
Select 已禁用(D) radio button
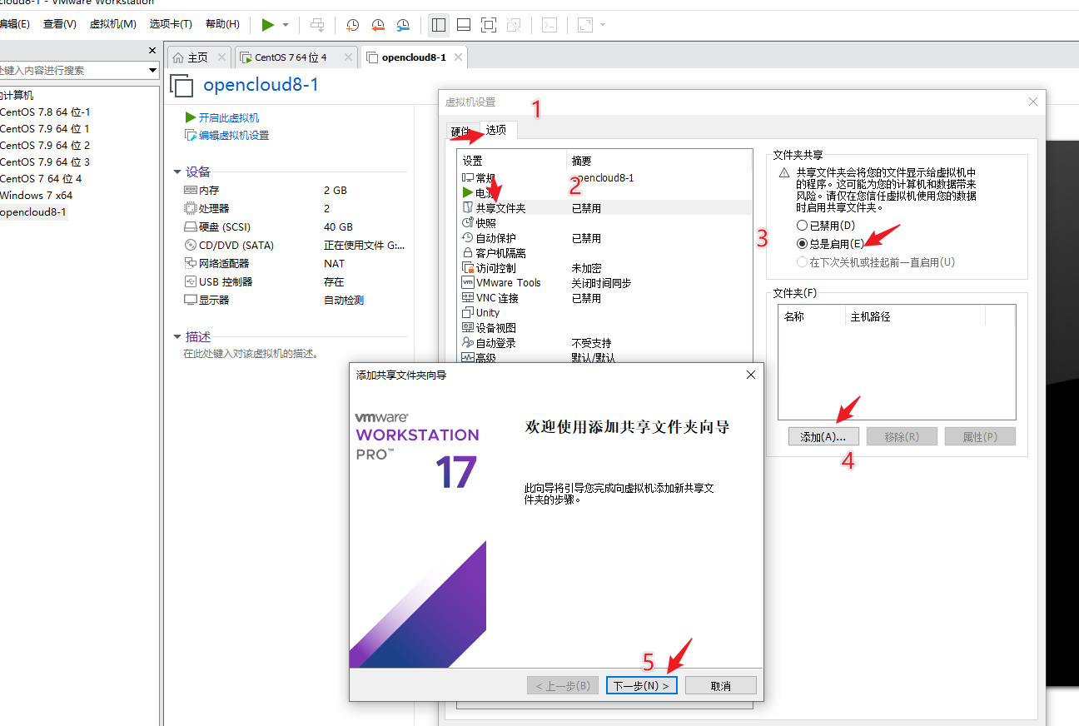802,226
